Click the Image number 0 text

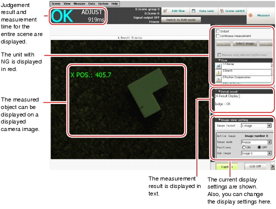tap(256, 136)
